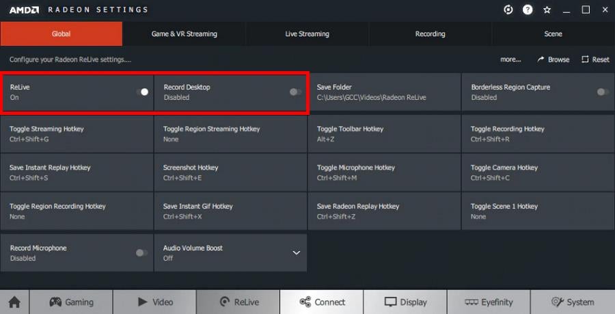
Task: Click the help question mark icon
Action: point(528,10)
